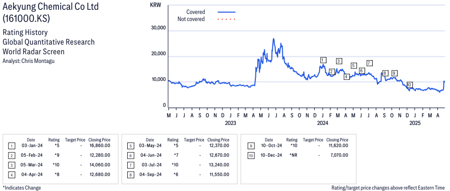Screen dimensions: 450x191
Task: Click the ticker (161000.KS)
Action: click(26, 19)
